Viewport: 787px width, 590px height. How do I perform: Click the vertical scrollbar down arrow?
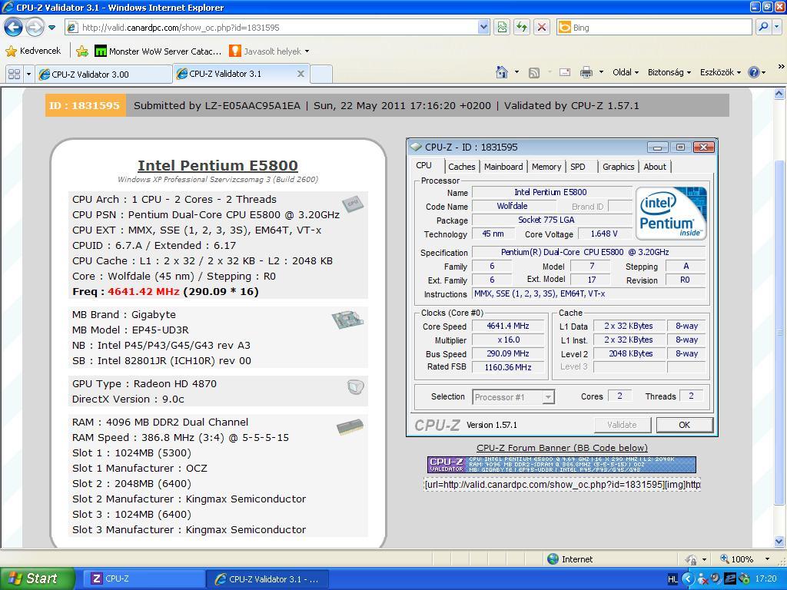coord(779,542)
